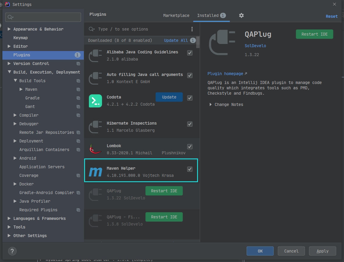Viewport: 344px width, 262px height.
Task: Click the project-level icon next to Version Control
Action: [x=78, y=64]
